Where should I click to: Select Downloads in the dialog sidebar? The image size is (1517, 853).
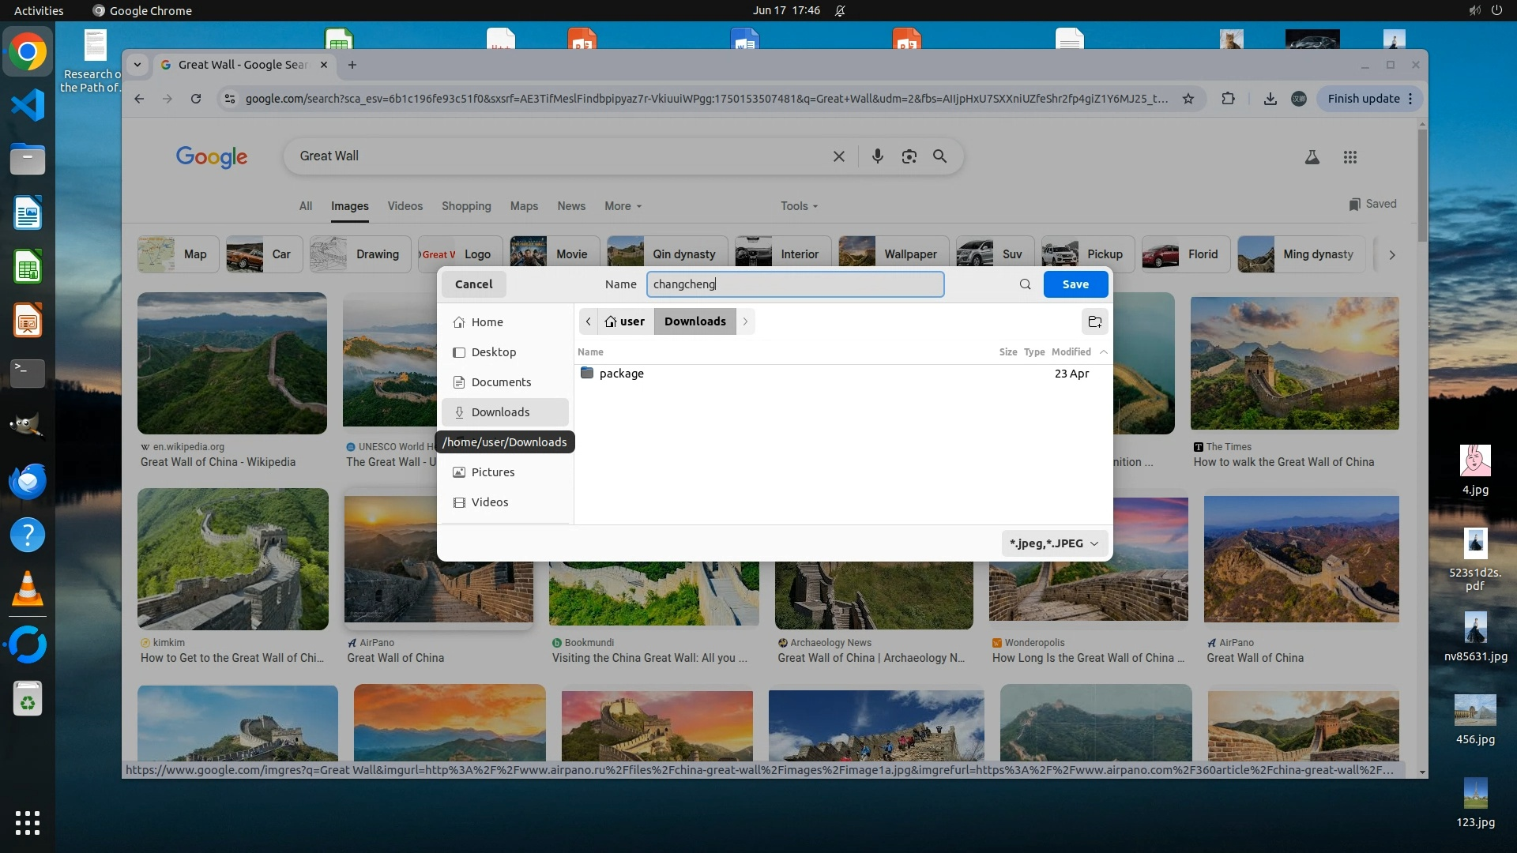pos(500,412)
